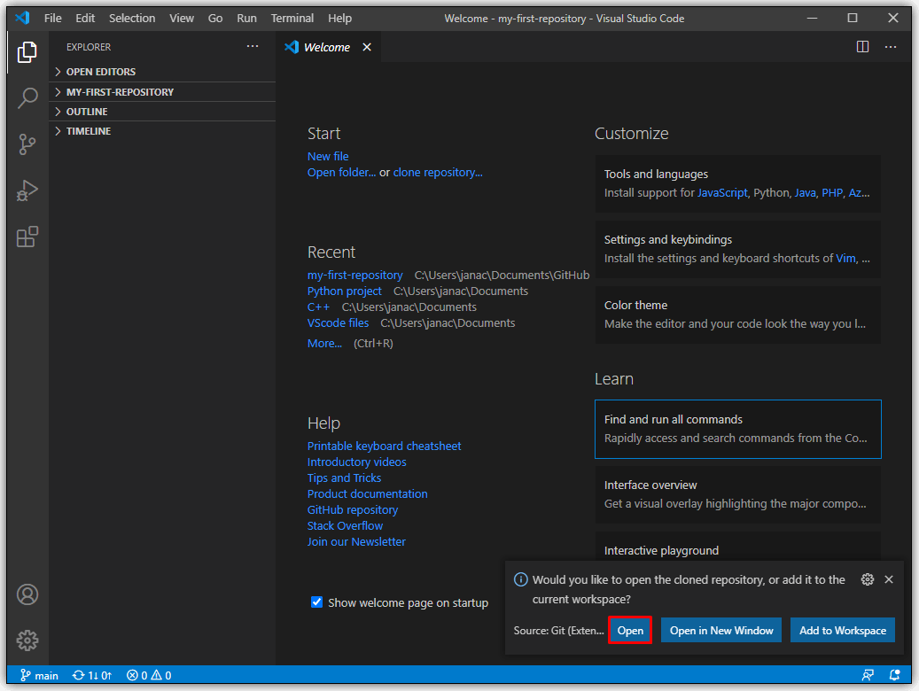Click the clone repository... link
919x691 pixels.
(x=438, y=173)
